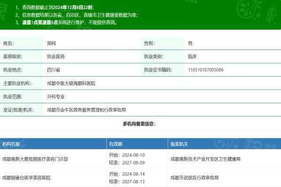Click the 姓名 field label

[8, 43]
